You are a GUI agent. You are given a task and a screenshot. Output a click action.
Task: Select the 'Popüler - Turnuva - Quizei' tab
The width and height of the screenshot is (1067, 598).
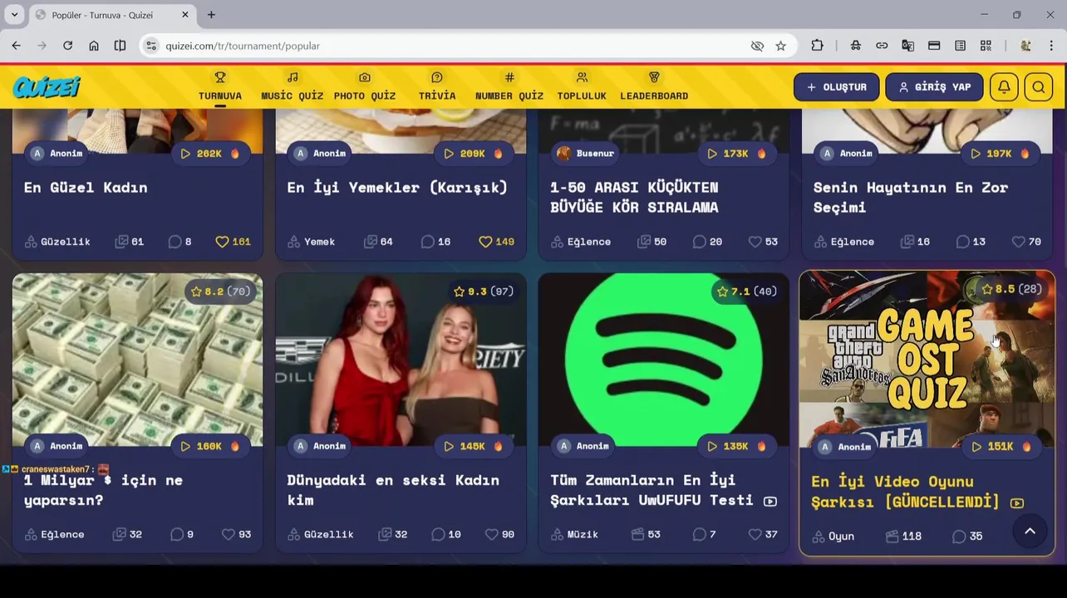[112, 15]
